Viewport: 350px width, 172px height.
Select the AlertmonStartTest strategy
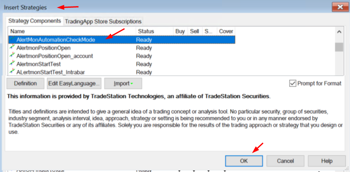[38, 64]
